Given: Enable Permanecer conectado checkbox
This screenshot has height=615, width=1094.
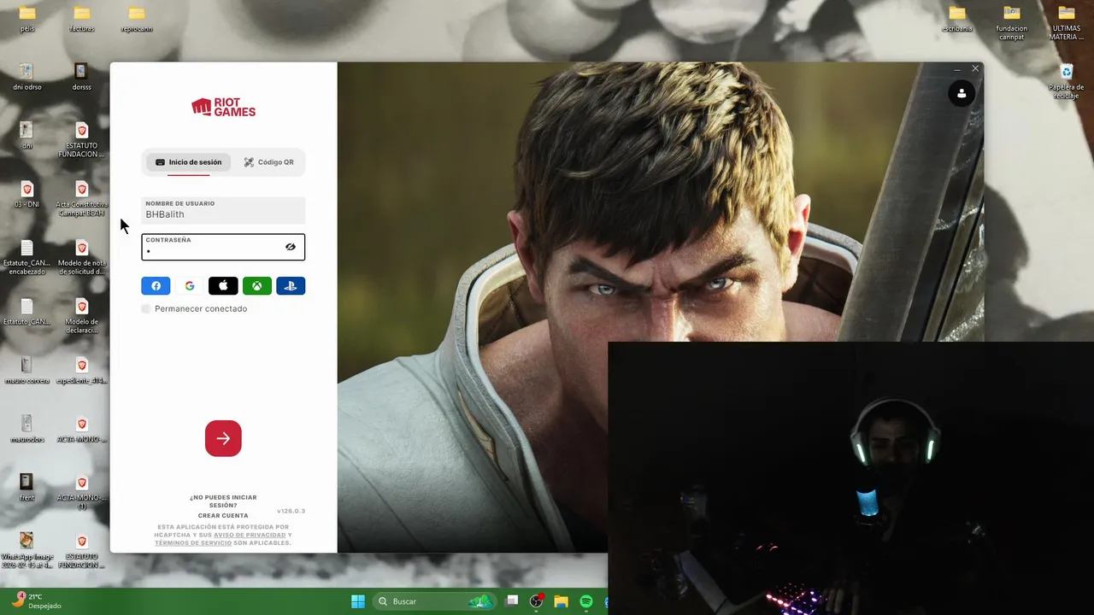Looking at the screenshot, I should 146,308.
